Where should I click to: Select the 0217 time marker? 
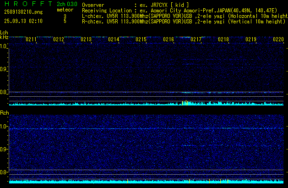(x=196, y=39)
